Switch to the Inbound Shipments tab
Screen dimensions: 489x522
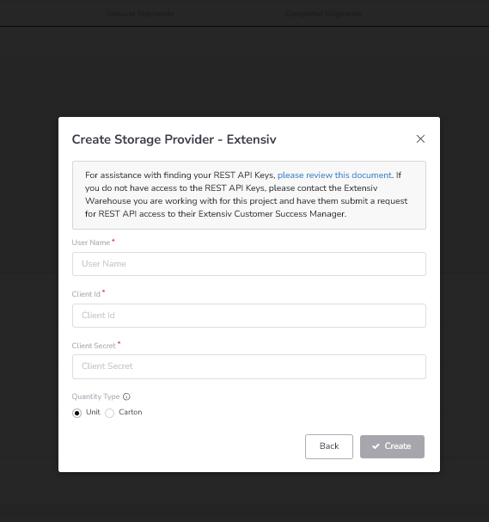(x=140, y=14)
